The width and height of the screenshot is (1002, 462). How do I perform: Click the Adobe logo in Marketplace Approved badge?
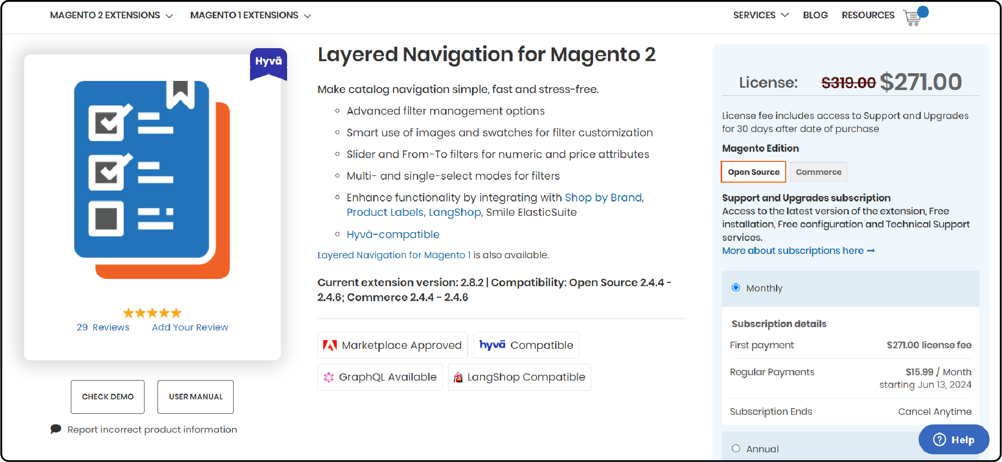click(330, 345)
